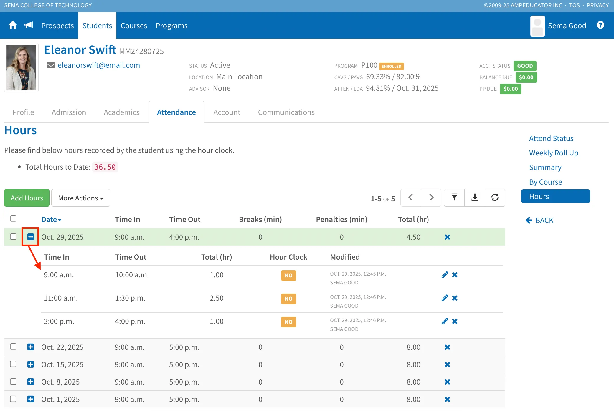Screen dimensions: 614x411
Task: Delete the Oct. 29, 2025 hours row
Action: 447,237
